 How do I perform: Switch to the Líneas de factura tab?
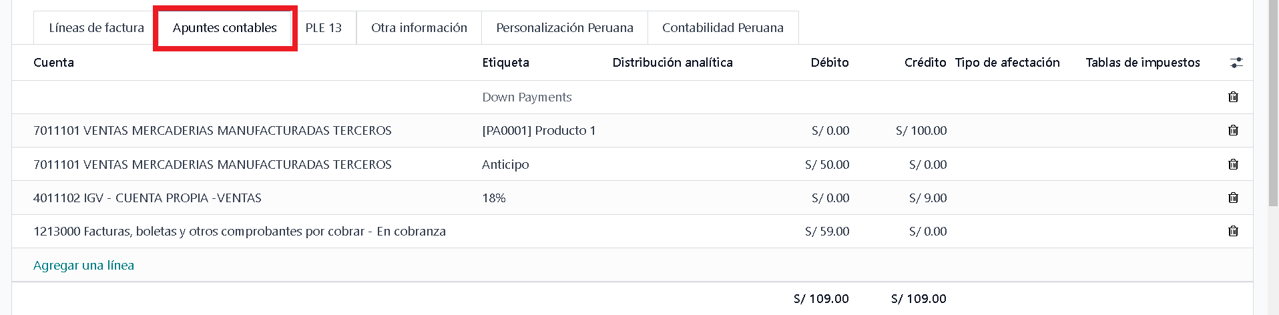coord(96,27)
